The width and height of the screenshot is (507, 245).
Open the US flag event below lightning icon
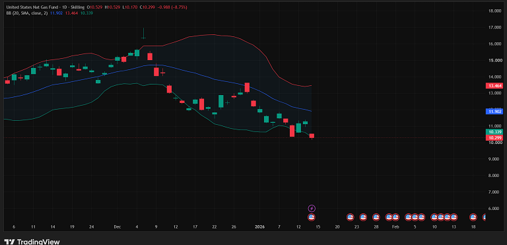click(312, 217)
